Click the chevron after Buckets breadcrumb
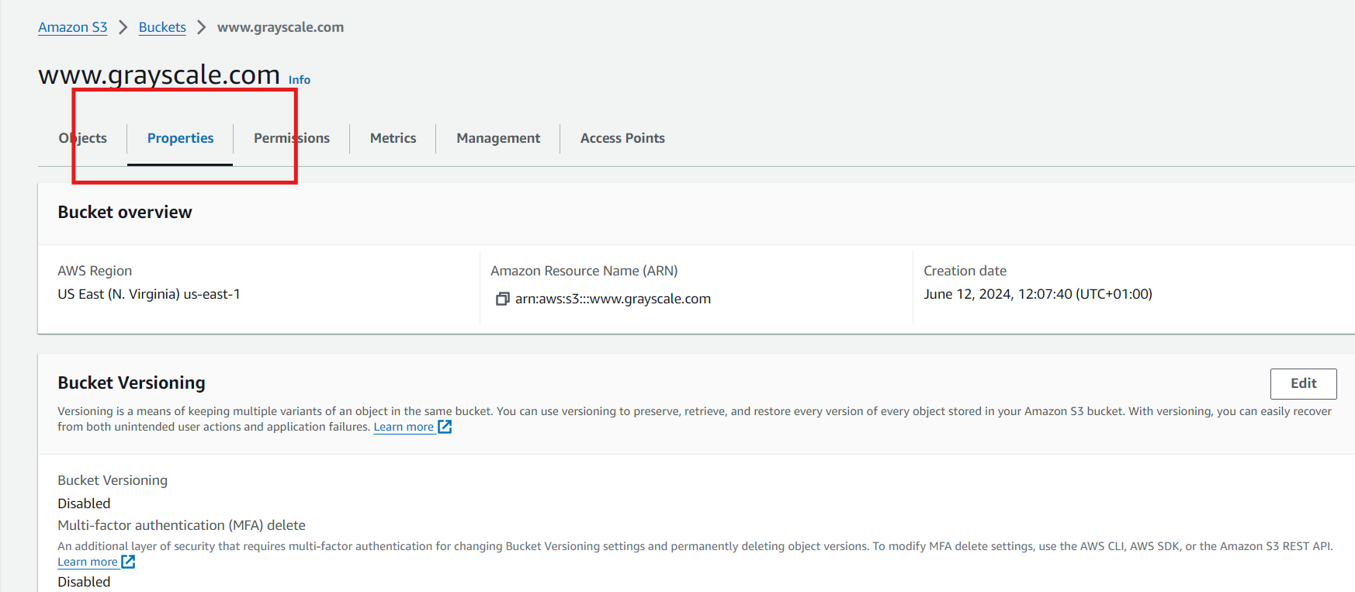The width and height of the screenshot is (1355, 592). 202,27
